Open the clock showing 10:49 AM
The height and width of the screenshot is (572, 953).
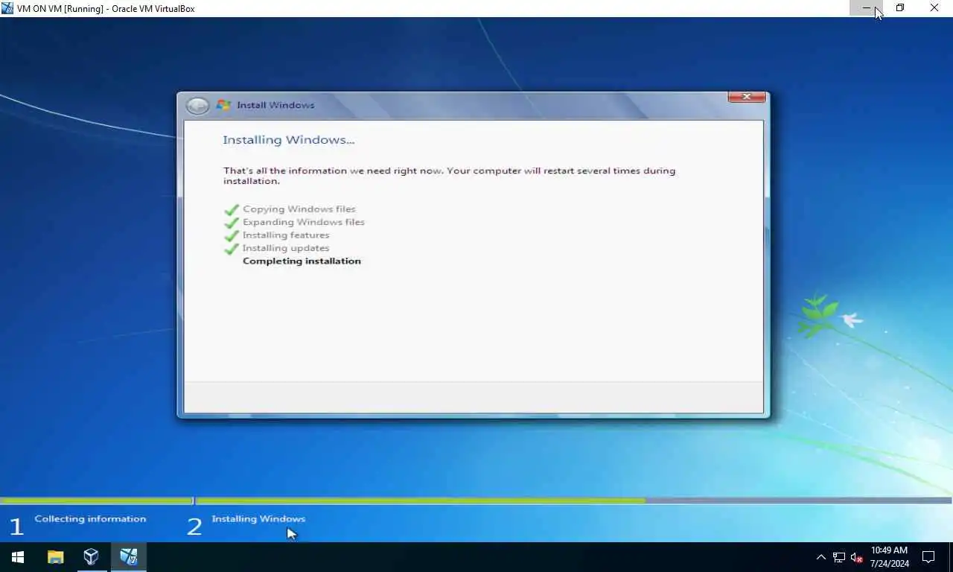(x=889, y=557)
